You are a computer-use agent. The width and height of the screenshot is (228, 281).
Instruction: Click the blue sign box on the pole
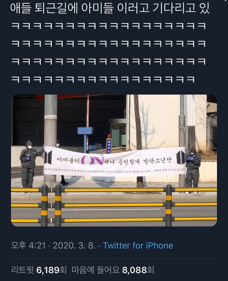[x=85, y=131]
